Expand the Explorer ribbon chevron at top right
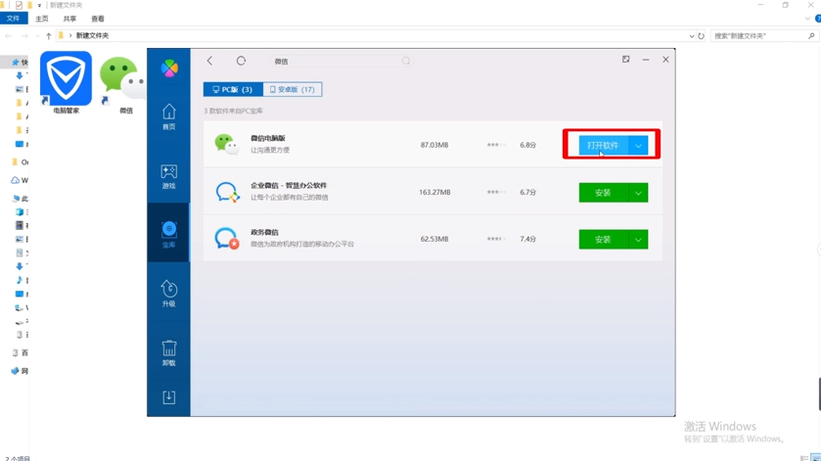The height and width of the screenshot is (461, 821). 807,19
